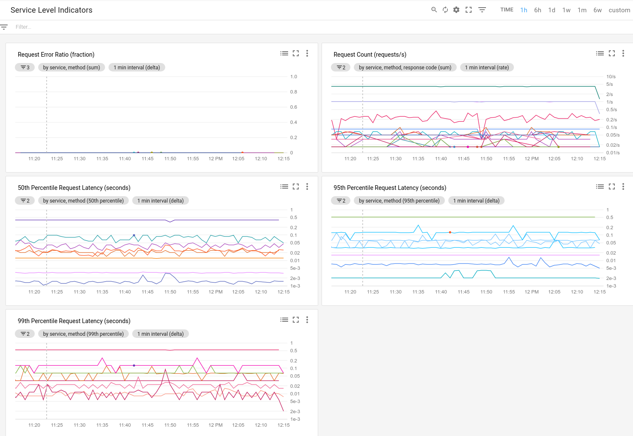Click the auto-refresh icon in header
The width and height of the screenshot is (633, 436).
445,10
